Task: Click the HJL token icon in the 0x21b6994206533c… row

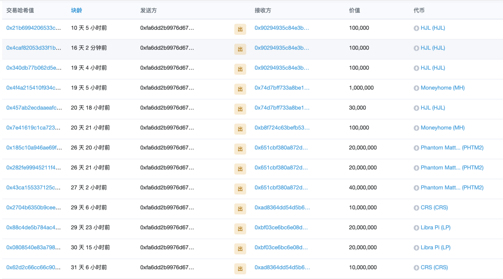Action: click(x=416, y=28)
